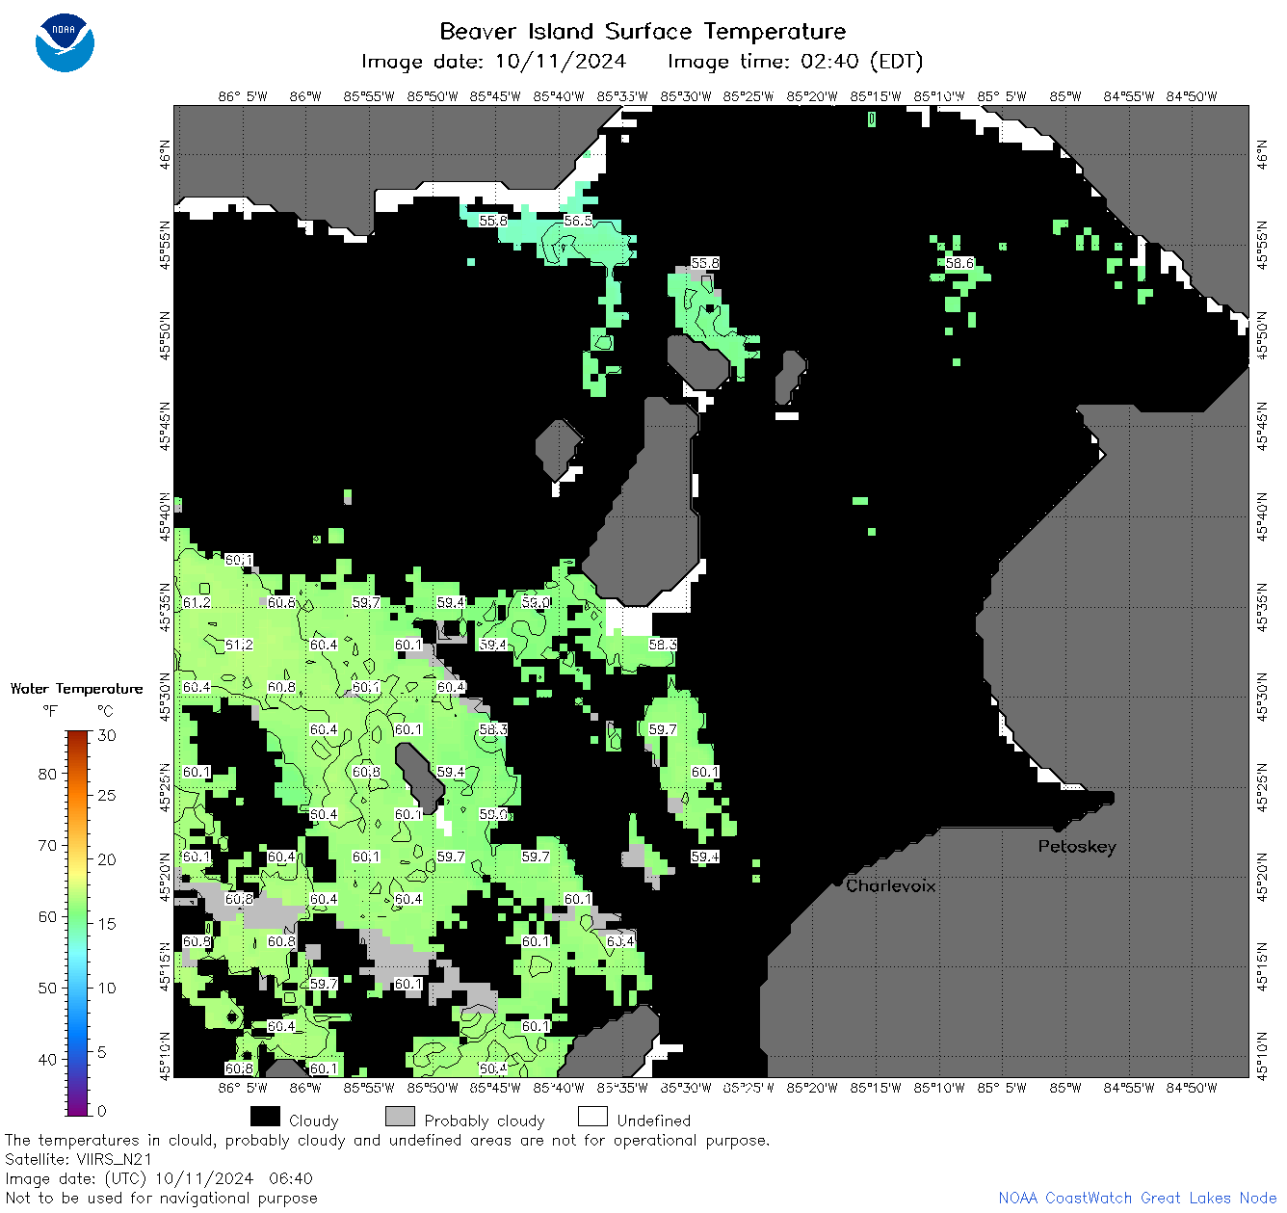Select the 'Not to be used for navigational purpose' line

click(x=161, y=1198)
